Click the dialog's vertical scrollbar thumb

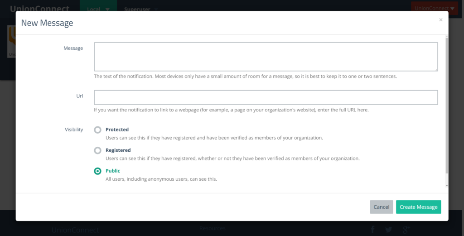447,105
